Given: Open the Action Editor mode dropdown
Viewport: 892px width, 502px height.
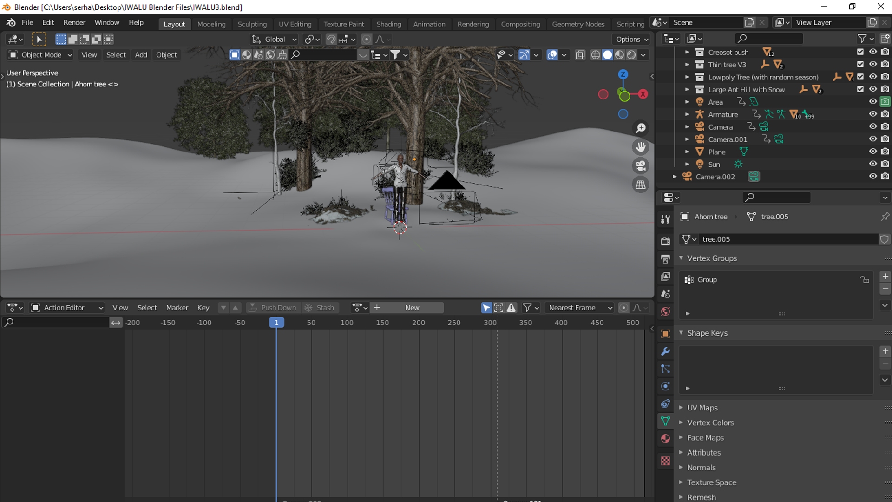Looking at the screenshot, I should 67,308.
